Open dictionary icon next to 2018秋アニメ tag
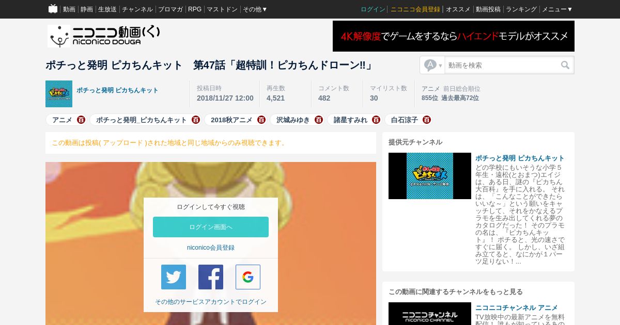The width and height of the screenshot is (620, 325). [261, 120]
